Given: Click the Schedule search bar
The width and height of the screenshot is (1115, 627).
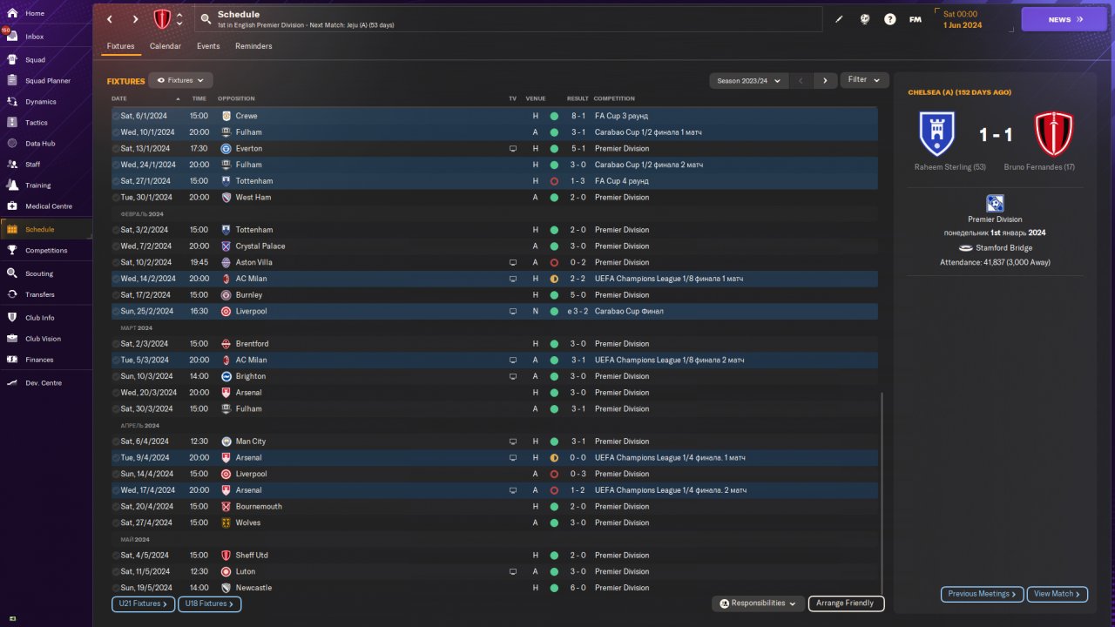Looking at the screenshot, I should pos(508,19).
